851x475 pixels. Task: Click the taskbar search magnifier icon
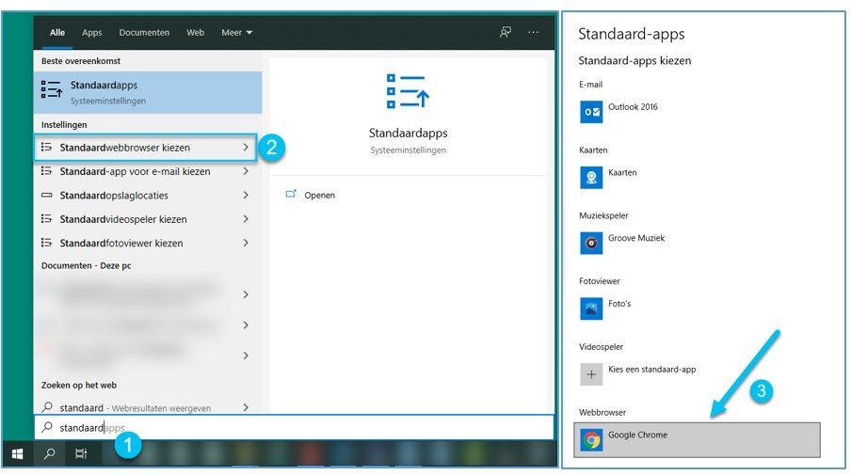point(49,453)
